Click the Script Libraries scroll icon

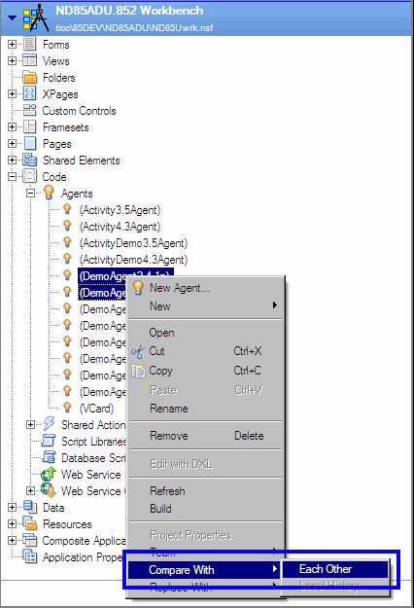(49, 441)
